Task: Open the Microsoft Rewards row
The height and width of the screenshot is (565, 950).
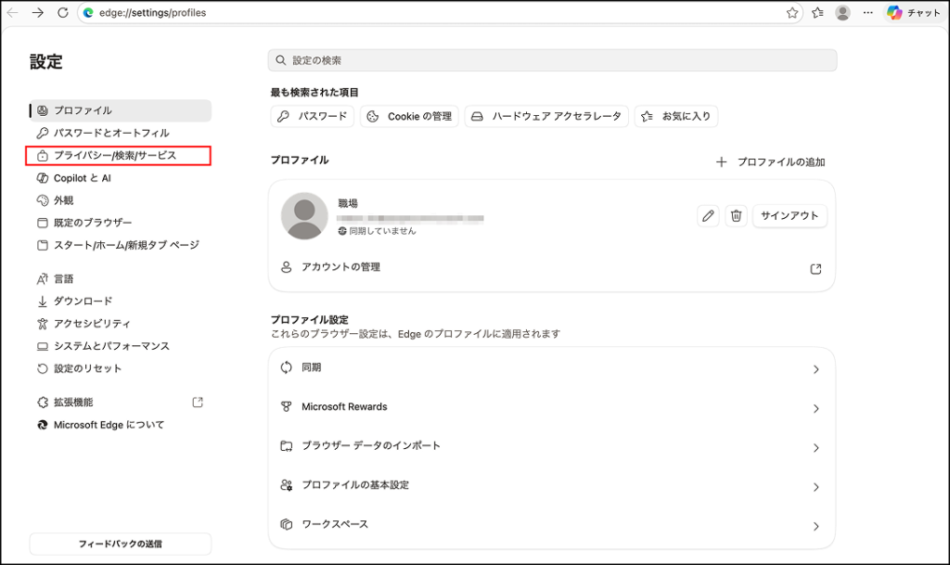Action: [551, 407]
